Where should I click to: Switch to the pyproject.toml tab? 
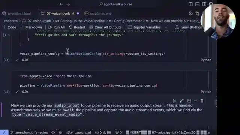click(x=16, y=13)
